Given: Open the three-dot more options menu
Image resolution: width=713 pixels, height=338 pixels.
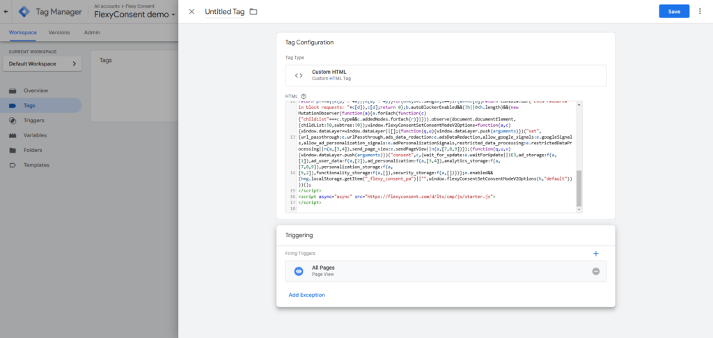Looking at the screenshot, I should tap(699, 12).
